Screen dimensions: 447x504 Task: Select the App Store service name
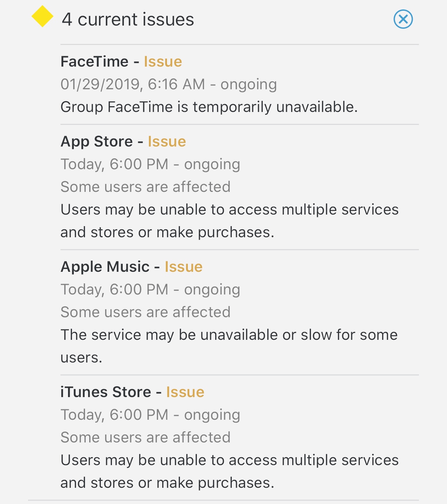[96, 141]
